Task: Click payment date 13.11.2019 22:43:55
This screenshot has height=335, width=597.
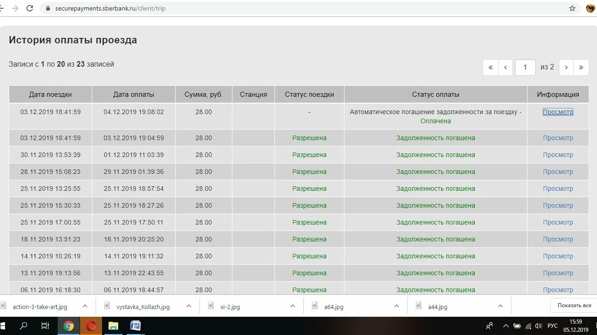Action: (134, 273)
